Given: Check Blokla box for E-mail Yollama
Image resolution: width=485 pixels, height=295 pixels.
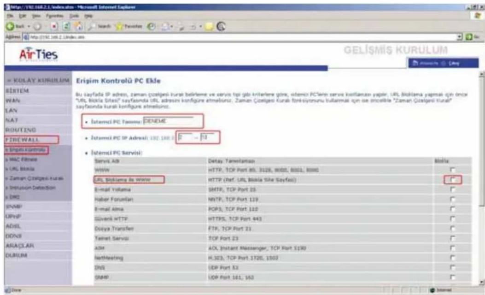Looking at the screenshot, I should [x=452, y=189].
